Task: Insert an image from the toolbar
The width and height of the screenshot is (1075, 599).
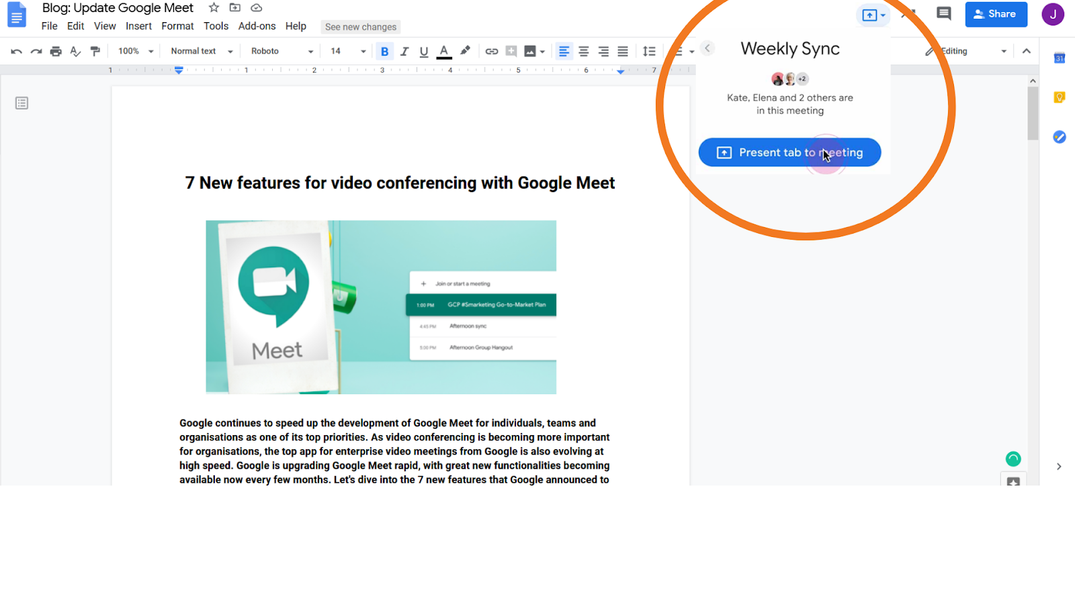Action: (530, 51)
